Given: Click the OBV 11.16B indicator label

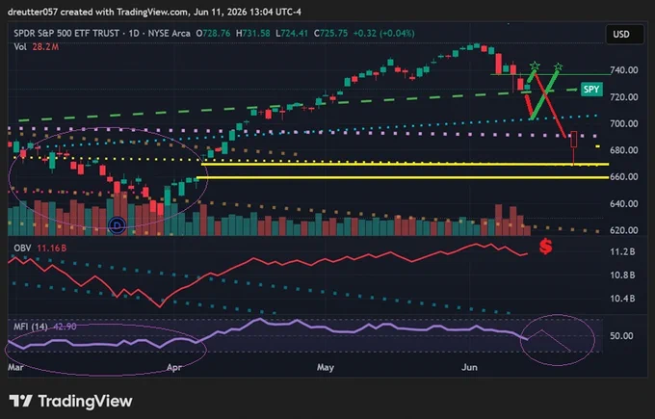Looking at the screenshot, I should 39,249.
